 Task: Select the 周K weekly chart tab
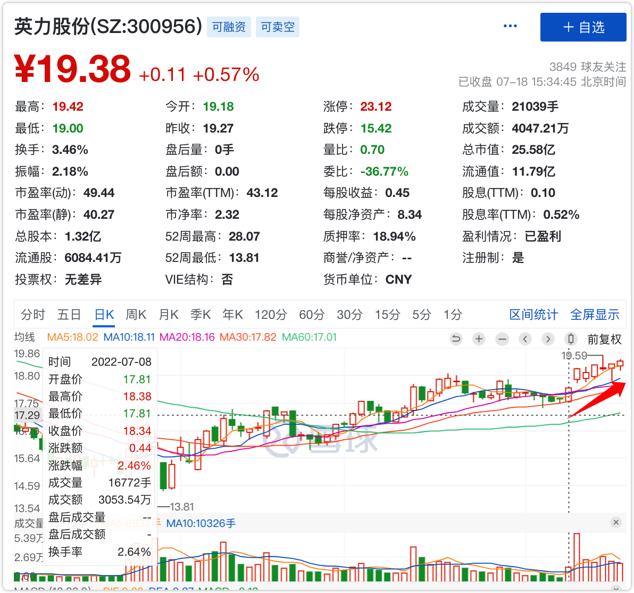coord(136,315)
